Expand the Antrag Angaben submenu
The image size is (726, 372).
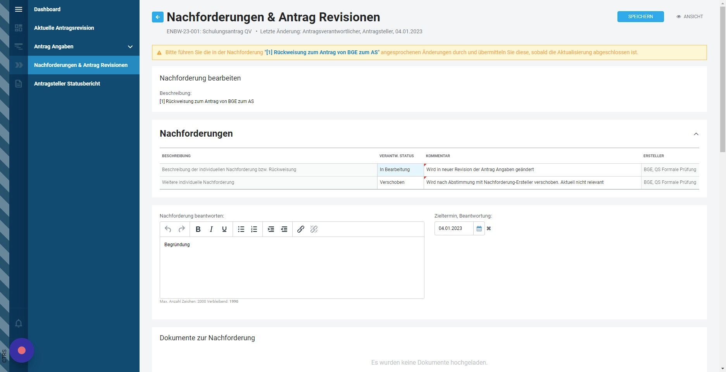(x=130, y=46)
